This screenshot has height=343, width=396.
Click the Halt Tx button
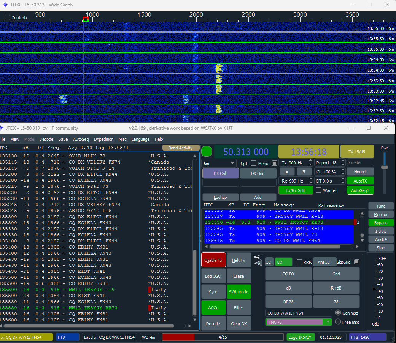click(239, 260)
